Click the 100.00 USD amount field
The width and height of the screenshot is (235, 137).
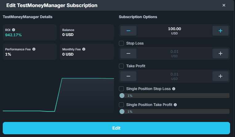tap(174, 31)
